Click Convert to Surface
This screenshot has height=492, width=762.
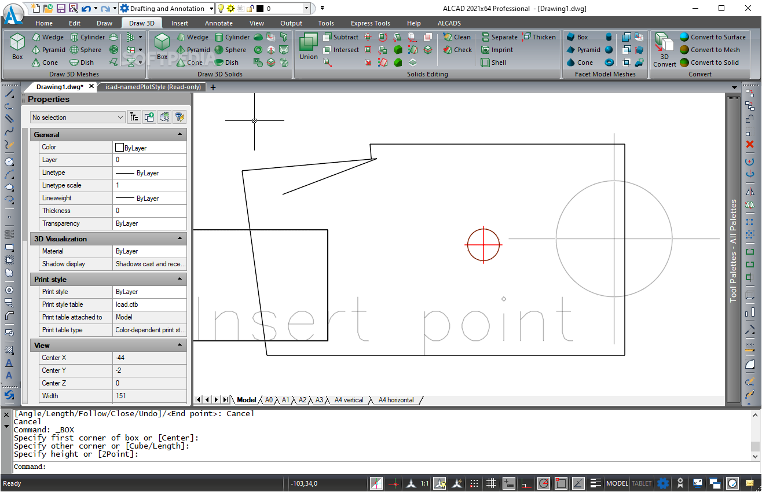(x=712, y=37)
